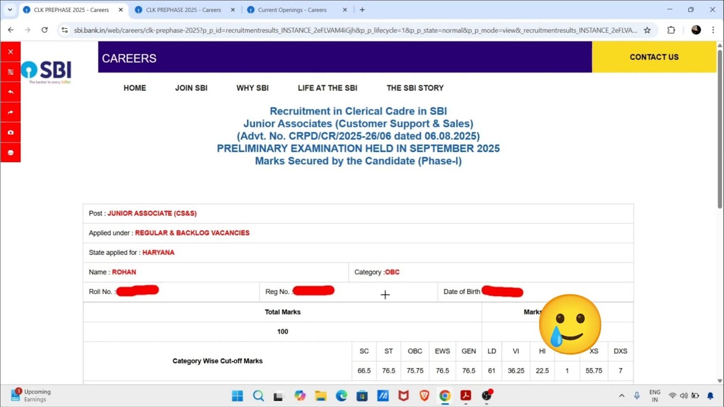Click the eraser icon at the red toolbar bottom
This screenshot has height=407, width=724.
point(10,152)
